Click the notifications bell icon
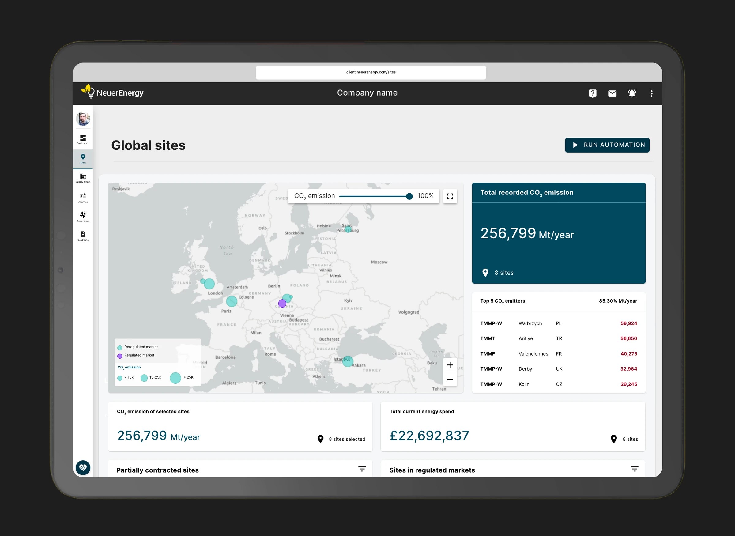This screenshot has height=536, width=735. pos(631,93)
